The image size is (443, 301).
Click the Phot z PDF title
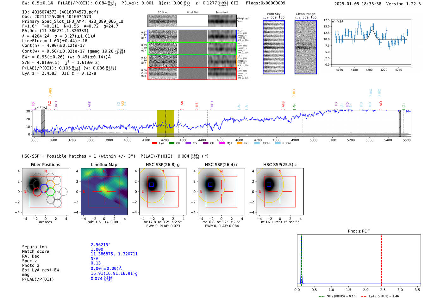(359, 231)
